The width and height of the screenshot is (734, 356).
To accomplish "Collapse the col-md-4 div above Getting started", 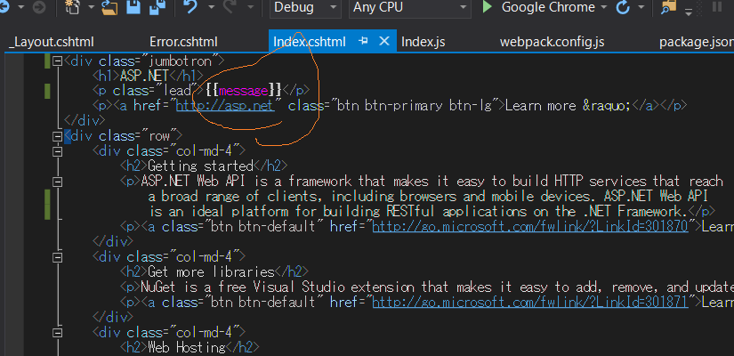I will click(57, 151).
